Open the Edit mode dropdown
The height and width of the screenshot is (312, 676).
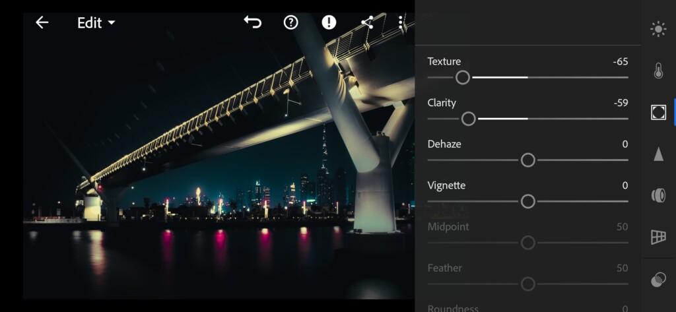pyautogui.click(x=96, y=23)
